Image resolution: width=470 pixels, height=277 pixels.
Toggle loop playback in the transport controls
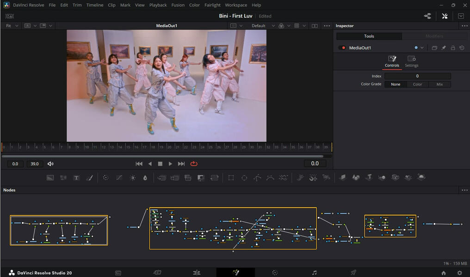tap(194, 163)
